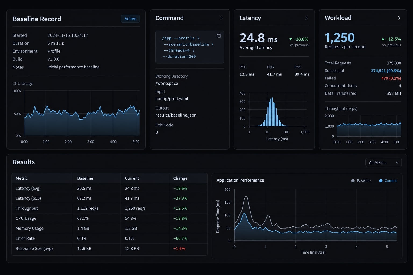Viewport: 413px width, 275px height.
Task: Click the 374,521 (99.9%) successful value
Action: pyautogui.click(x=386, y=71)
